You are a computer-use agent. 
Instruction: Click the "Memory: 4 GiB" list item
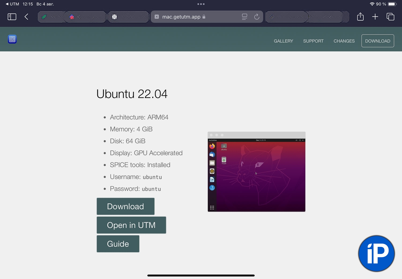tap(131, 129)
